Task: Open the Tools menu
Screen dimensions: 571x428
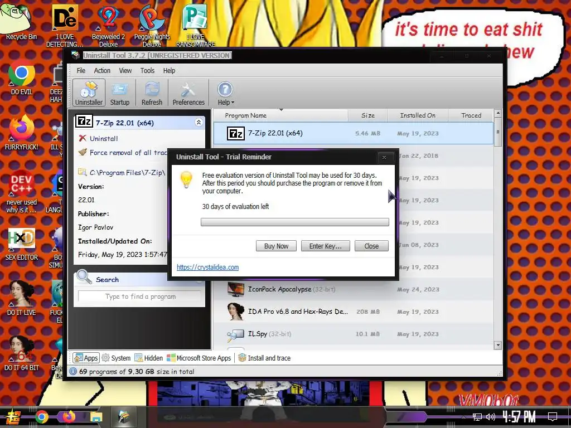Action: [147, 71]
